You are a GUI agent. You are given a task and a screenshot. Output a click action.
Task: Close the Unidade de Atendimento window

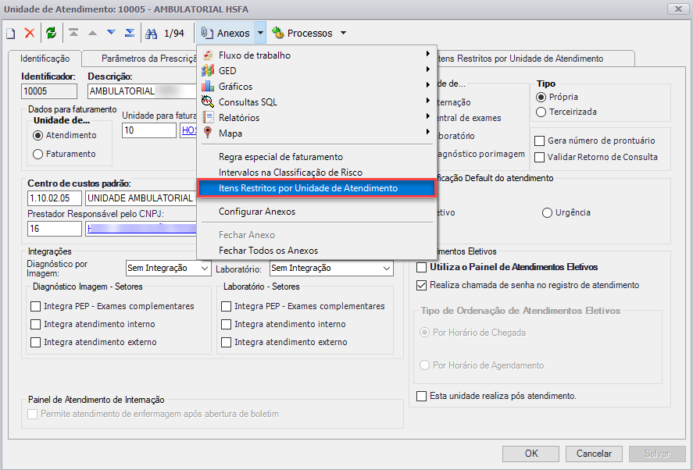[677, 9]
